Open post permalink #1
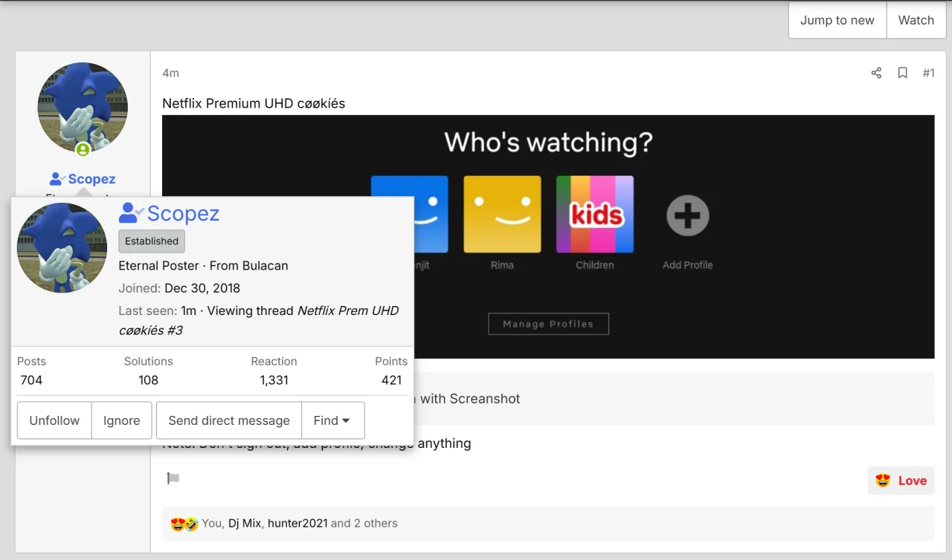The width and height of the screenshot is (952, 560). click(x=928, y=73)
